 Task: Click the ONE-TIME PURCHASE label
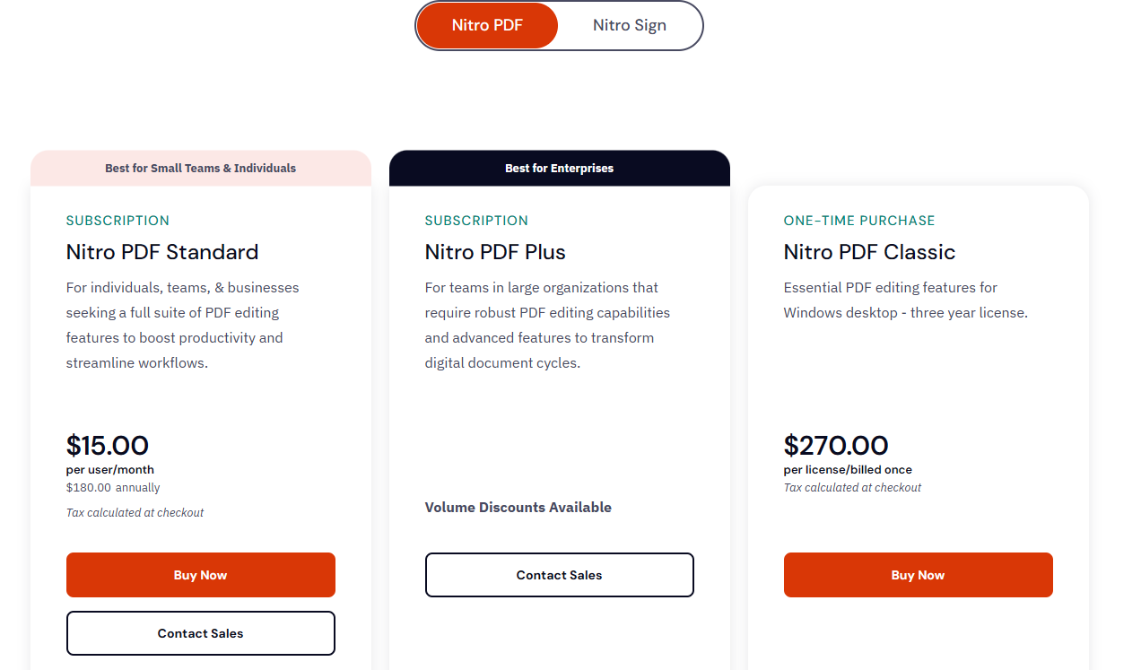[x=858, y=221]
